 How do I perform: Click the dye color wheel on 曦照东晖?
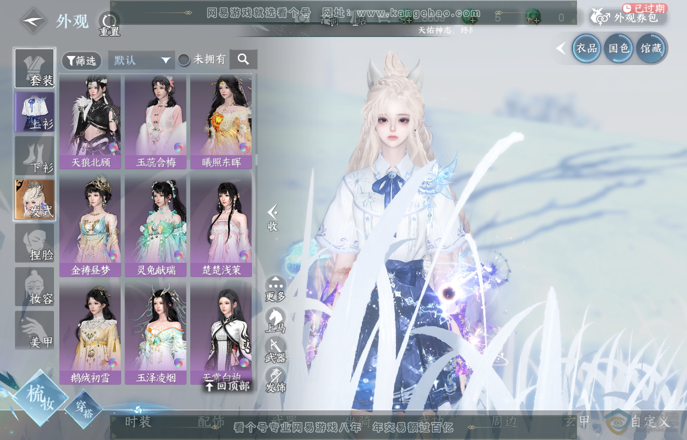[x=244, y=147]
